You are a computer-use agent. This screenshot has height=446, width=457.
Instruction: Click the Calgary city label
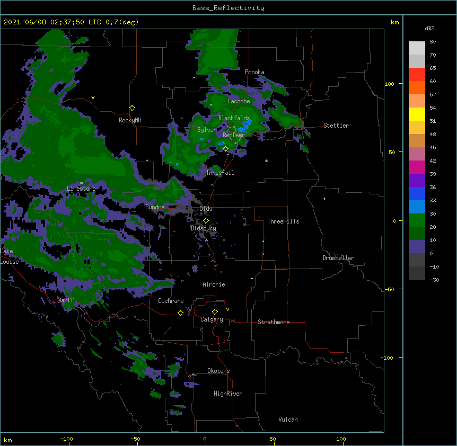212,319
